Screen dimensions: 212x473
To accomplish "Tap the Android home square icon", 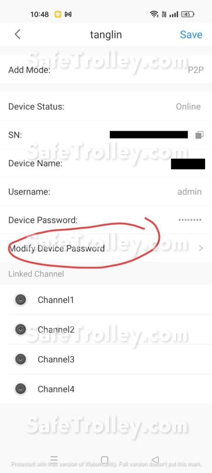I will (x=104, y=460).
